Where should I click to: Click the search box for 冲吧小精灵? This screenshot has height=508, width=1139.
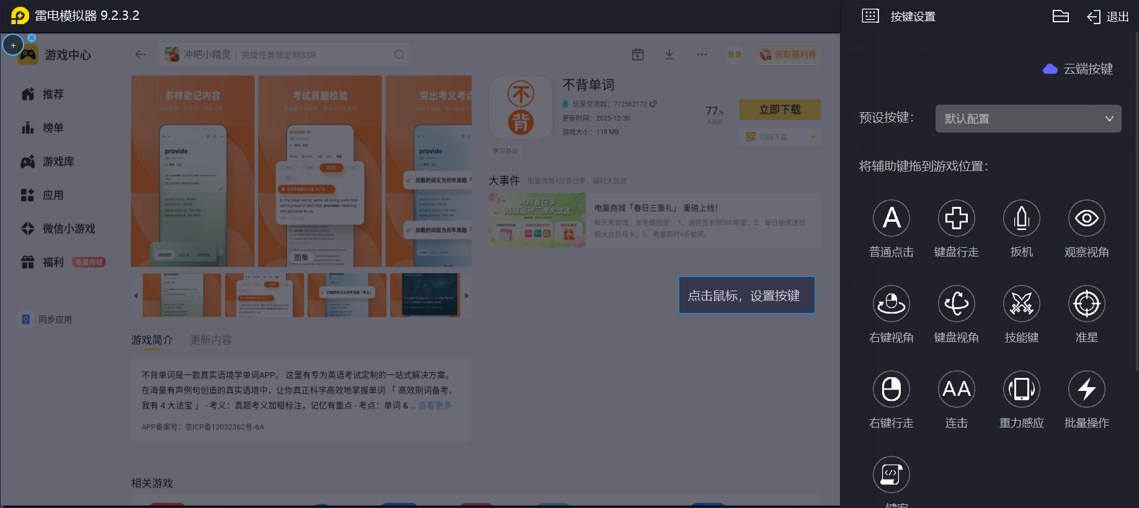click(x=284, y=55)
